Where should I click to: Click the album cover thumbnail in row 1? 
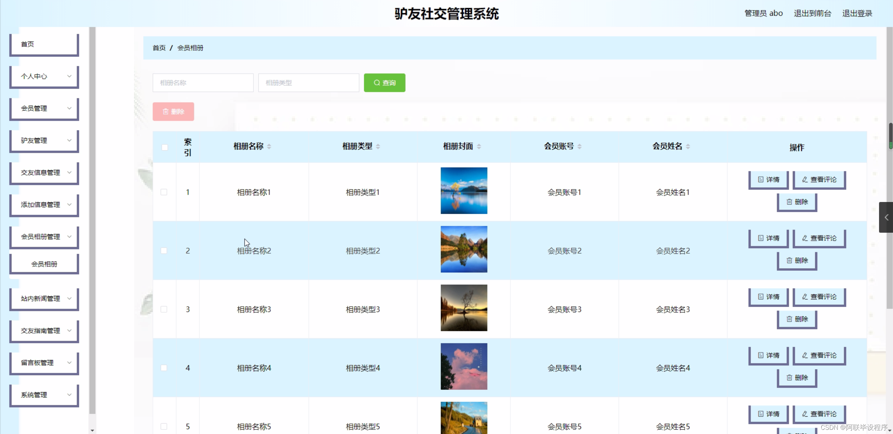(x=464, y=191)
